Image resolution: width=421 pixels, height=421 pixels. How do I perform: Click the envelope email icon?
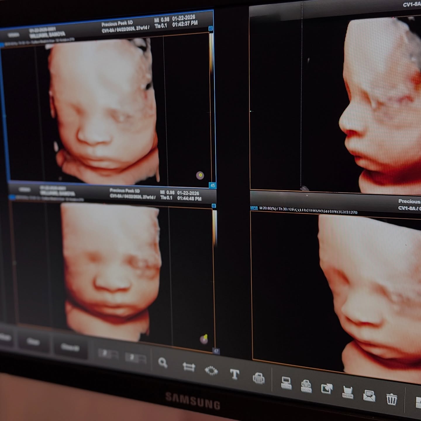[369, 396]
